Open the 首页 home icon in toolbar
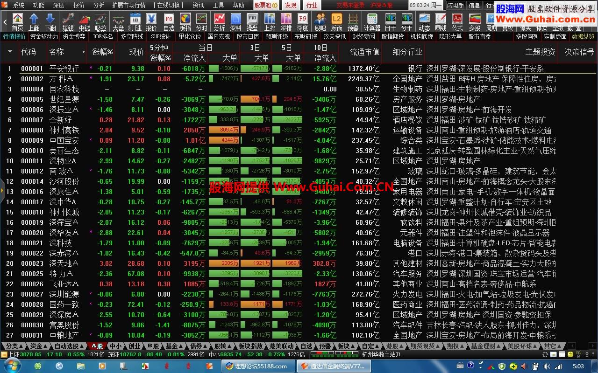598x373 pixels. 17,22
